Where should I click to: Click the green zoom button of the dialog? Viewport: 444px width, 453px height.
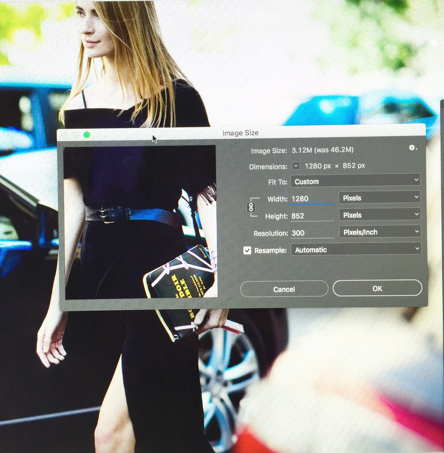click(x=87, y=135)
